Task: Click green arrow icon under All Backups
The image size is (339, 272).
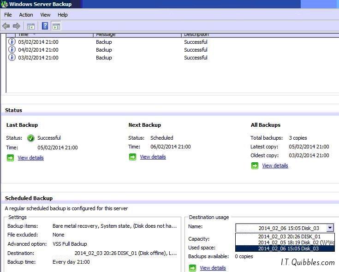Action: click(255, 166)
